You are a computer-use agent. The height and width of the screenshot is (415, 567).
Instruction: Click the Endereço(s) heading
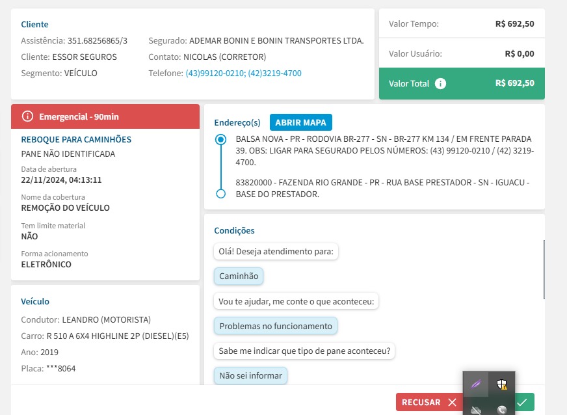click(237, 122)
